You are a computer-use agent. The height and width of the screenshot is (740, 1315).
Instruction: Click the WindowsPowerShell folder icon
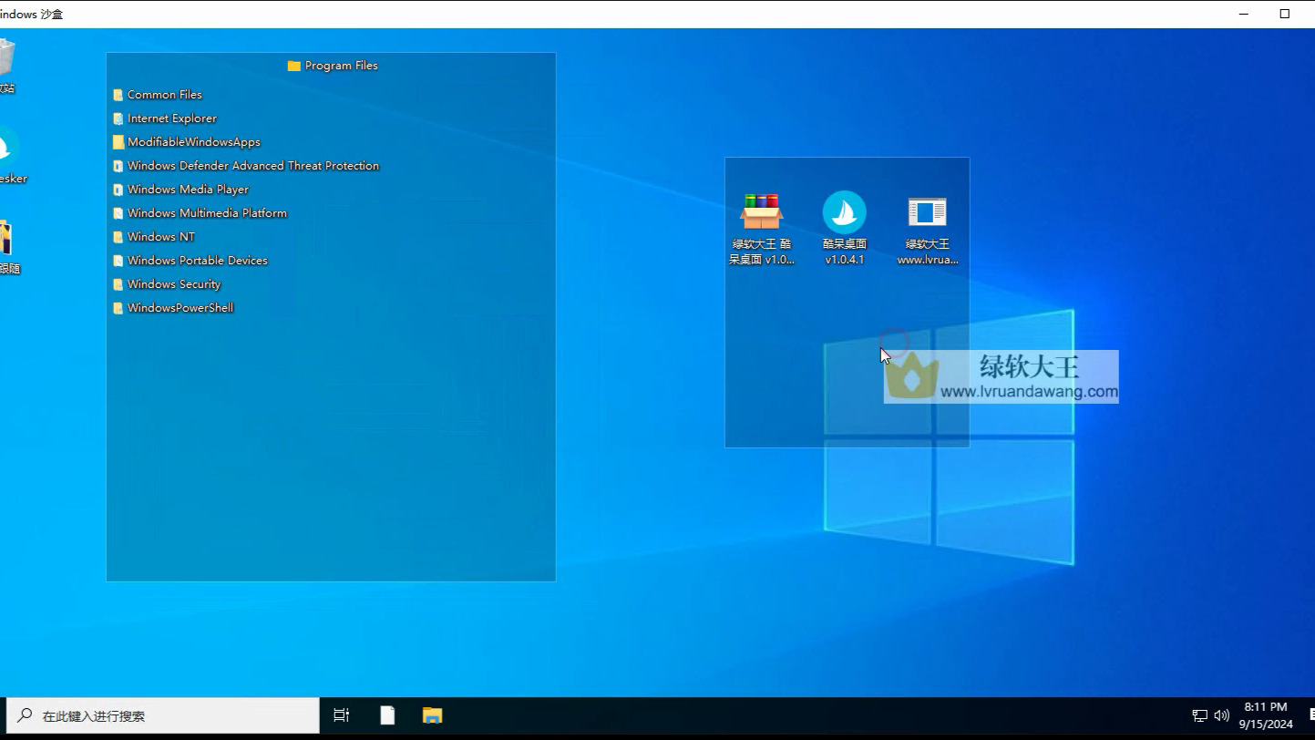coord(118,308)
